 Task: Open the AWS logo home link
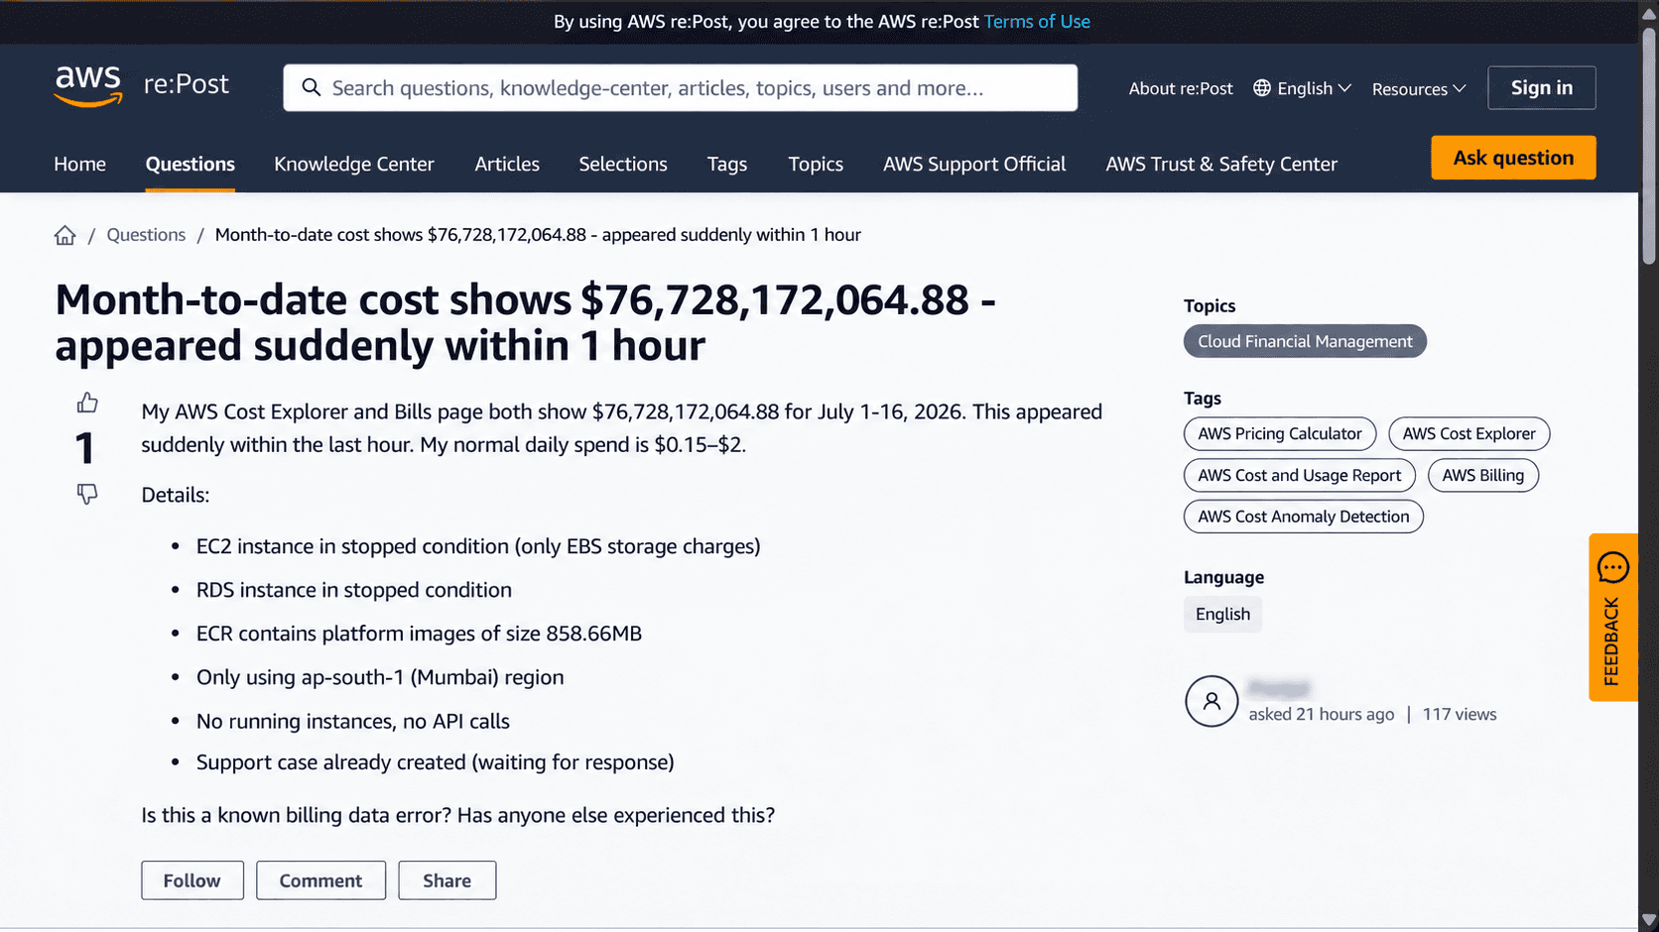pyautogui.click(x=88, y=86)
